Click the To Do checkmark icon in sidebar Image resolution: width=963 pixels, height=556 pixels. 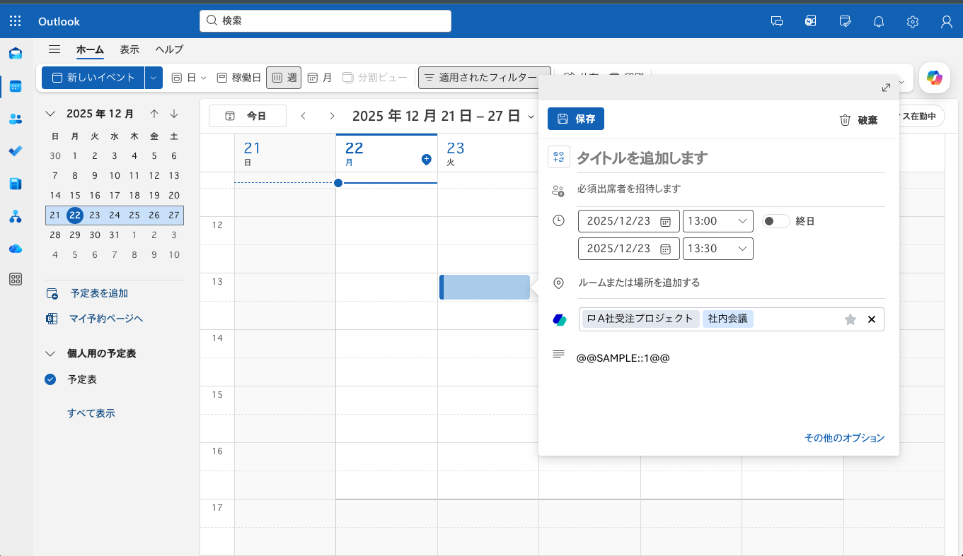15,151
